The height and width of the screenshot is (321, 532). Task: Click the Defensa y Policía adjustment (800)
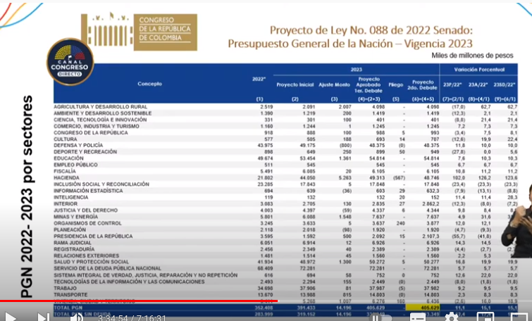[345, 146]
